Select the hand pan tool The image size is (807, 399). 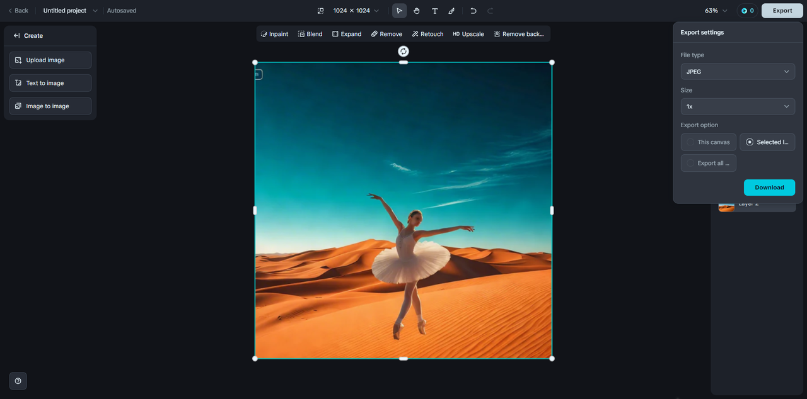(417, 11)
